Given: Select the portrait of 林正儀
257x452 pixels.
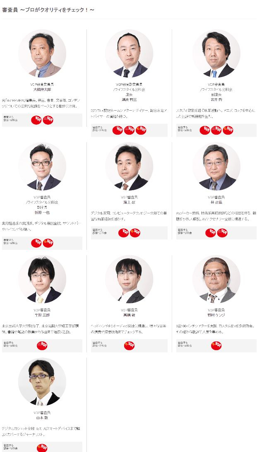Looking at the screenshot, I should point(216,166).
